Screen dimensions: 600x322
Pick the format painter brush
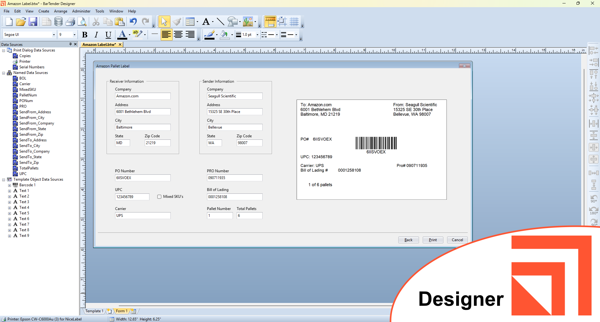[177, 22]
